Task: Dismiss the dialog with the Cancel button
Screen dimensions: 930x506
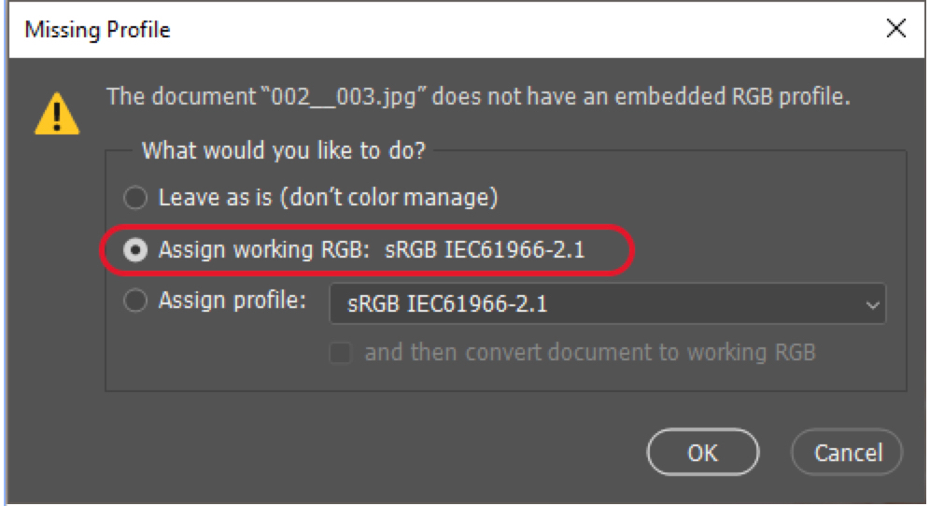Action: point(848,453)
